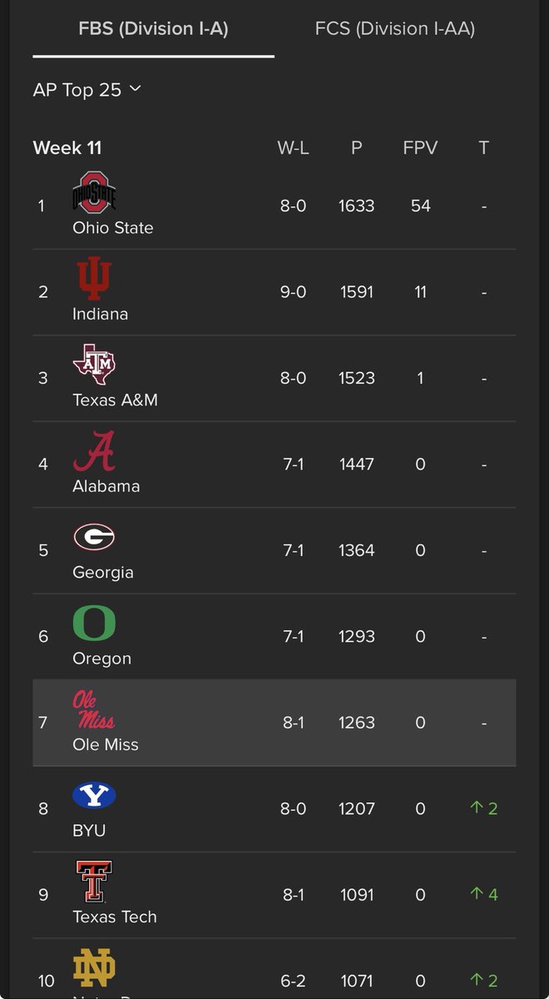Select the green Oregon O logo
549x999 pixels.
tap(94, 624)
